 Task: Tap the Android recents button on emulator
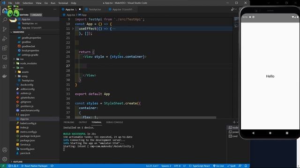287,133
